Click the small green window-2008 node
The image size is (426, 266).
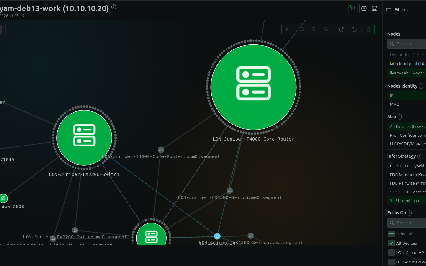[x=3, y=198]
